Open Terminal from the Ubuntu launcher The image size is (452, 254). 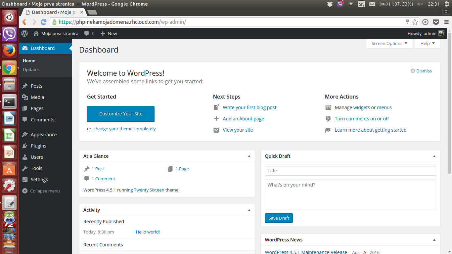[x=9, y=102]
